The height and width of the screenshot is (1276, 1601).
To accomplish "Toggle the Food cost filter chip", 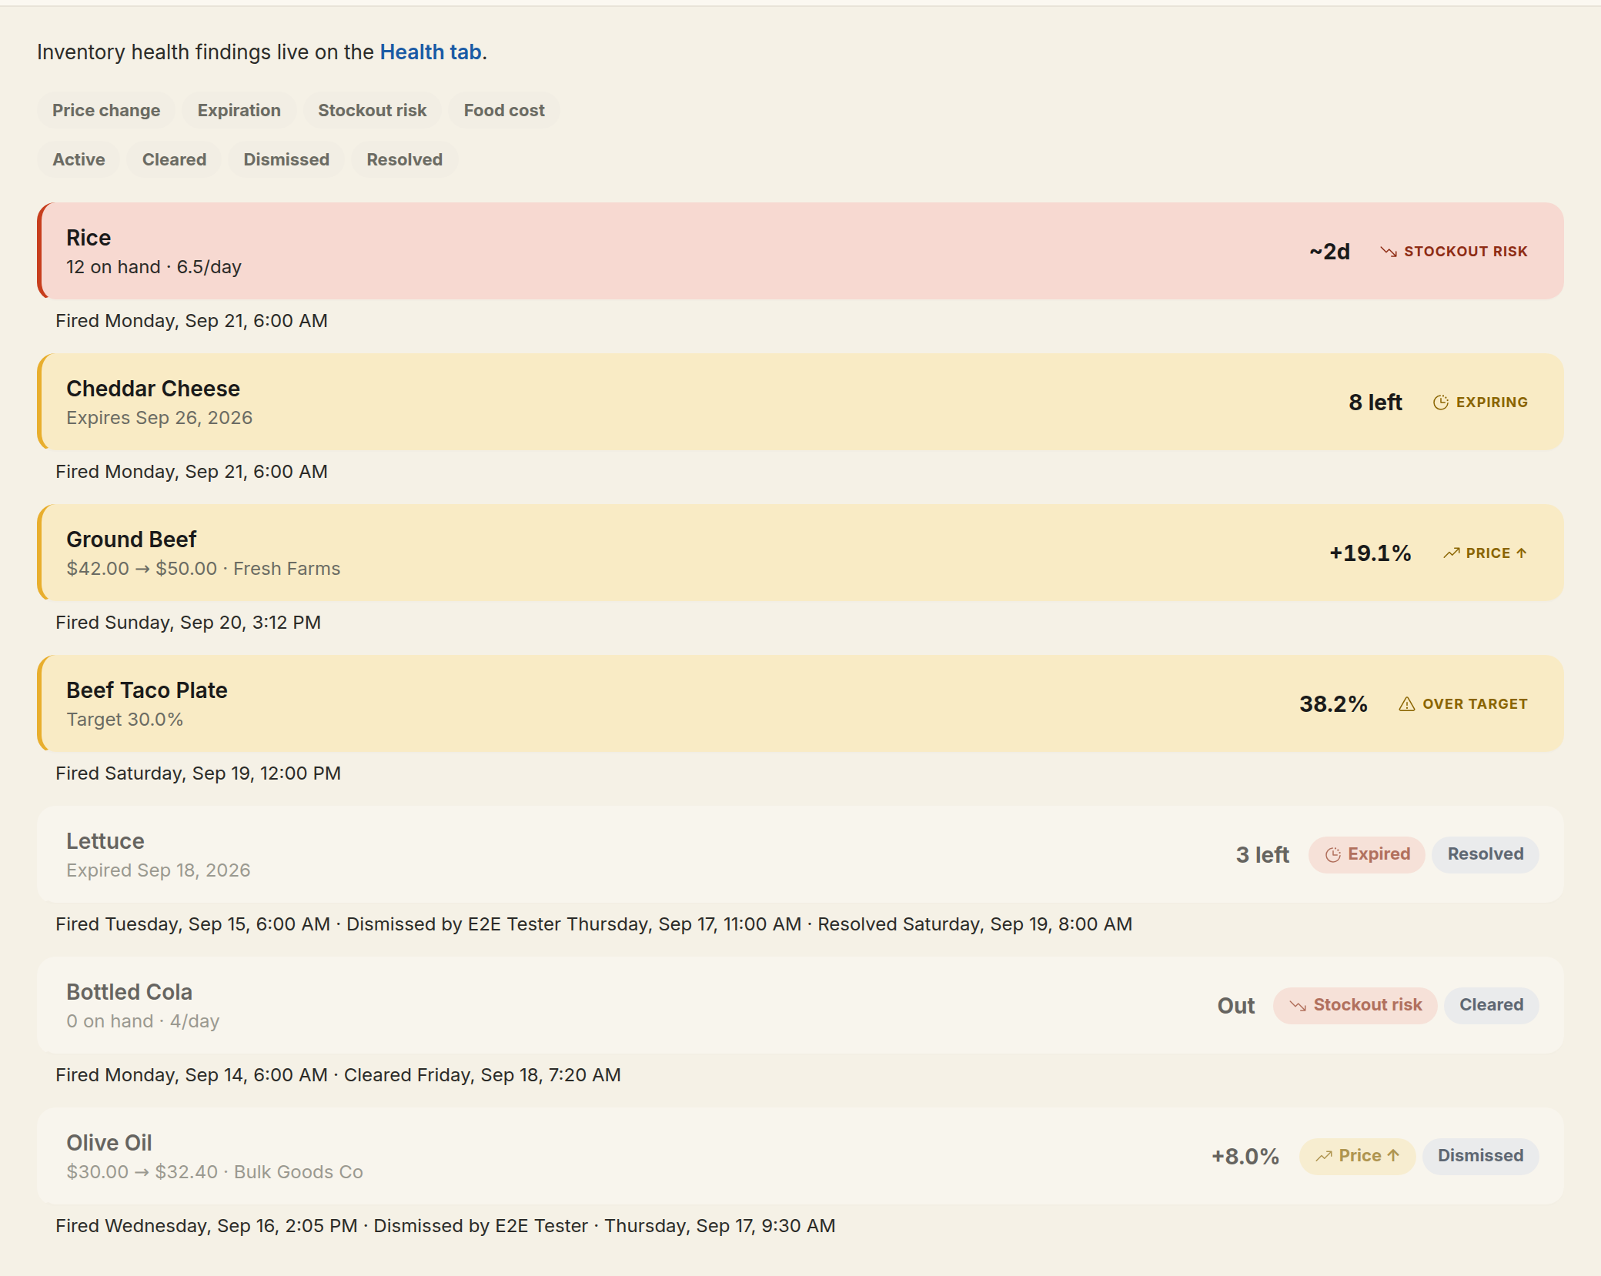I will [x=504, y=110].
